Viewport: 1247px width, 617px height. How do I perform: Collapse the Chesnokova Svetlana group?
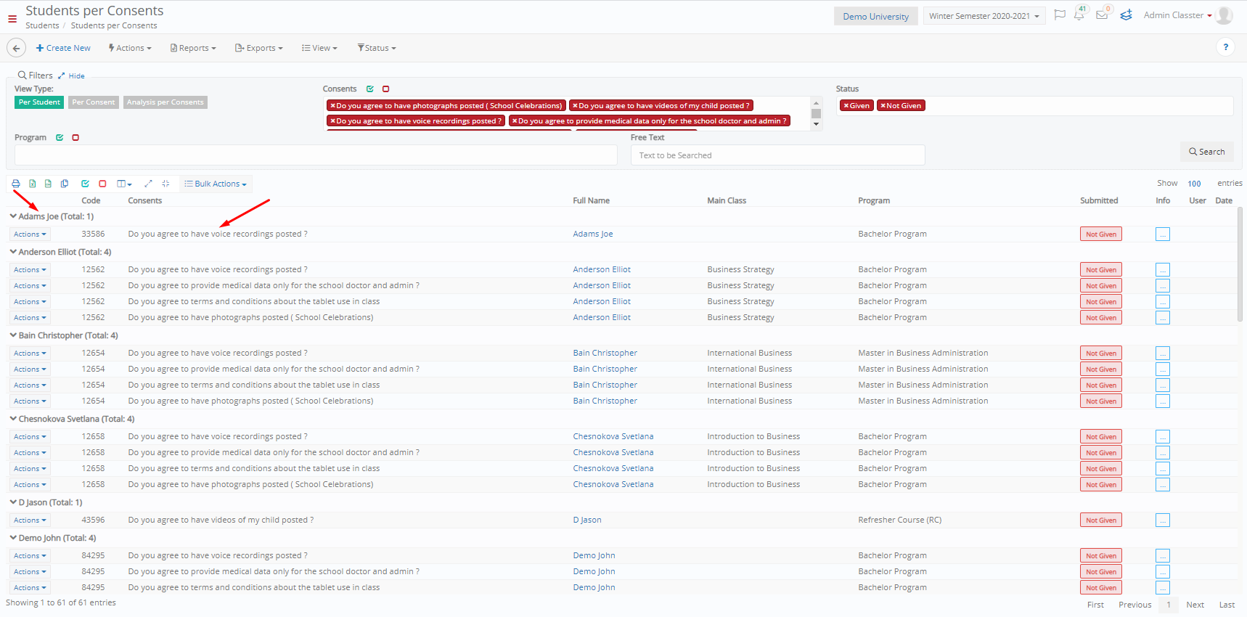(13, 419)
